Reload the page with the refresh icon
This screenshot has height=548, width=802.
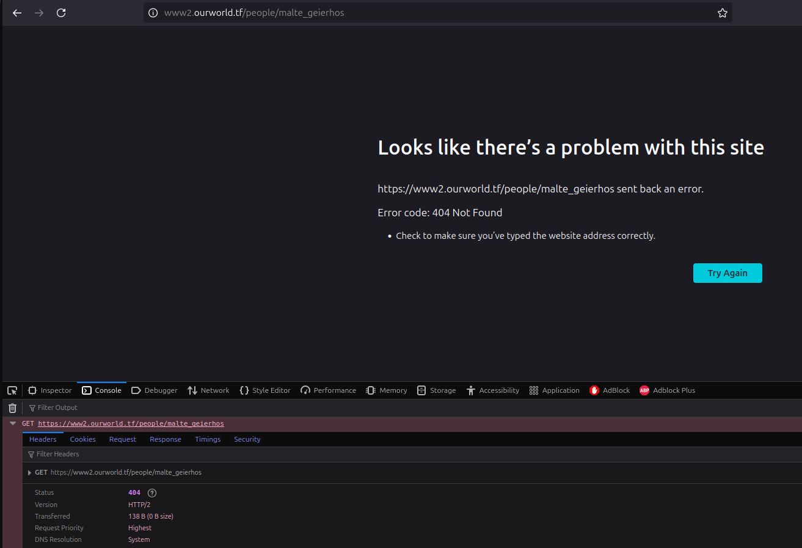(61, 13)
